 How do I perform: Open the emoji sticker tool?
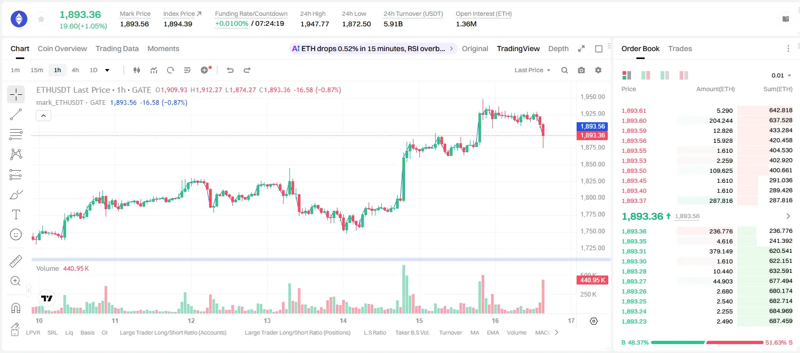pyautogui.click(x=16, y=234)
